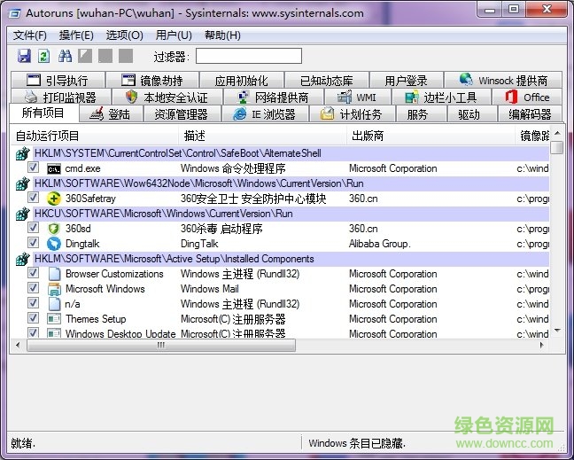Click the Refresh toolbar icon
This screenshot has width=574, height=460.
44,56
